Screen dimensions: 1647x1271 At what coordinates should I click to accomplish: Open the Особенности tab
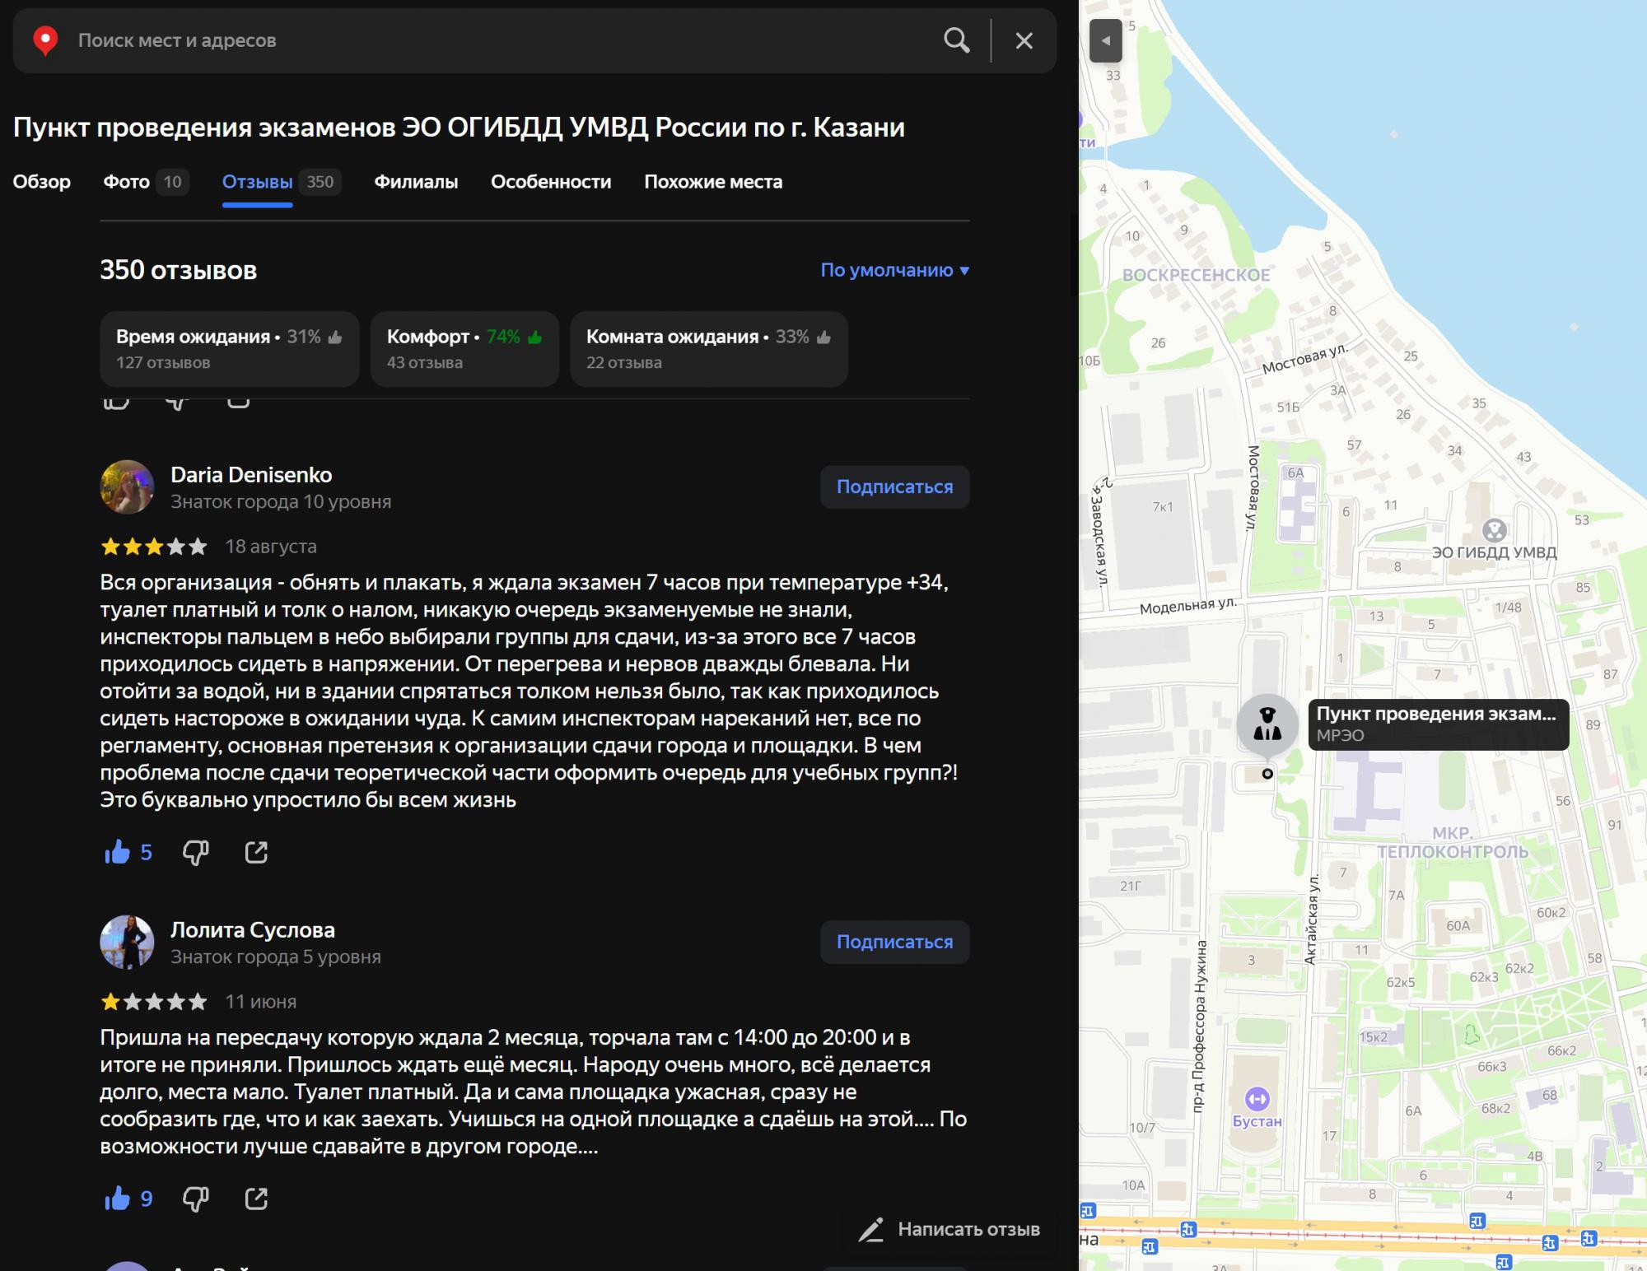point(551,182)
